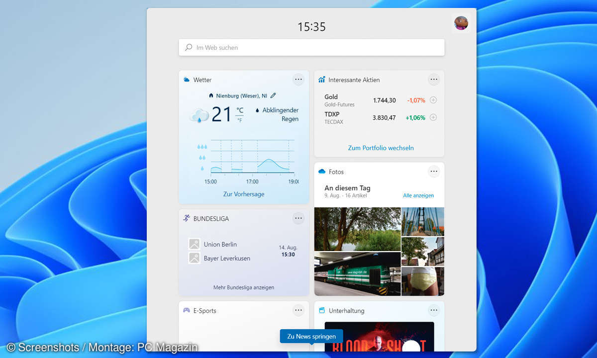The image size is (597, 358).
Task: Click the TDXP +1,06% change value
Action: [415, 118]
